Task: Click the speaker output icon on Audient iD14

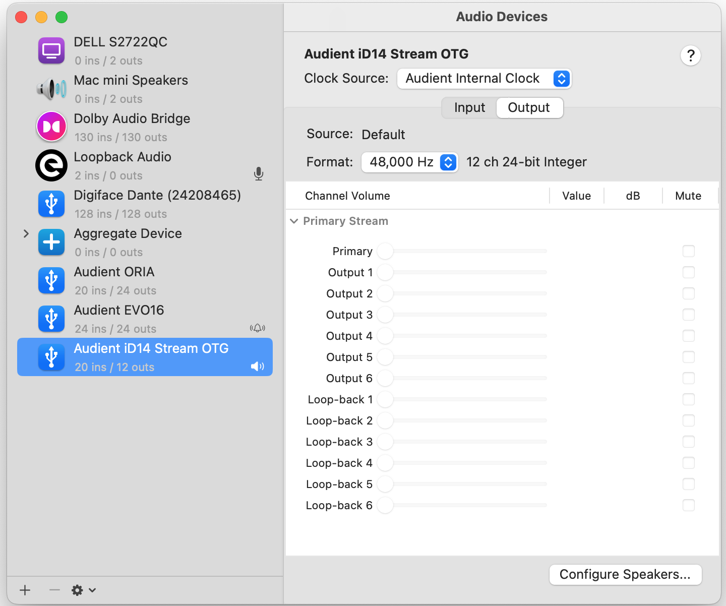Action: pyautogui.click(x=258, y=367)
